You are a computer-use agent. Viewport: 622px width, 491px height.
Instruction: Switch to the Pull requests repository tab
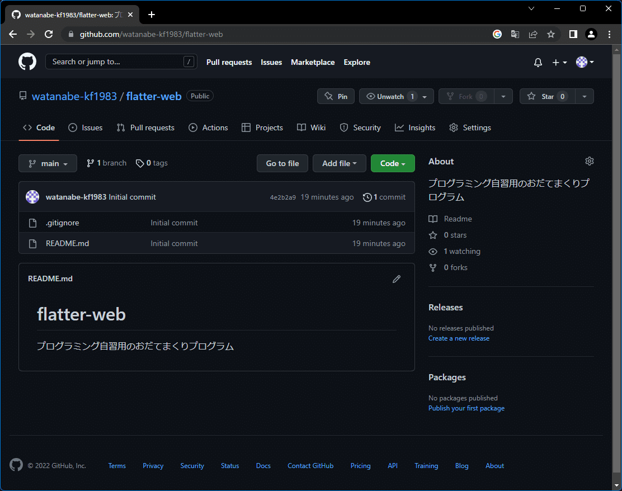point(145,128)
